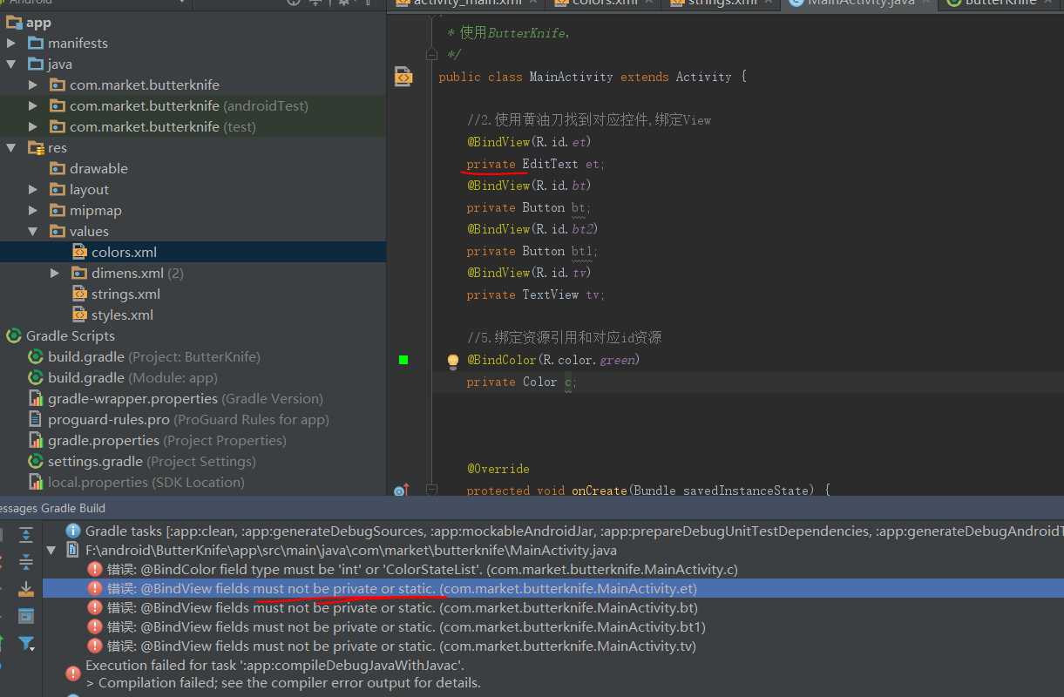
Task: Select the @BindView error for MainActivity.et
Action: coord(402,588)
